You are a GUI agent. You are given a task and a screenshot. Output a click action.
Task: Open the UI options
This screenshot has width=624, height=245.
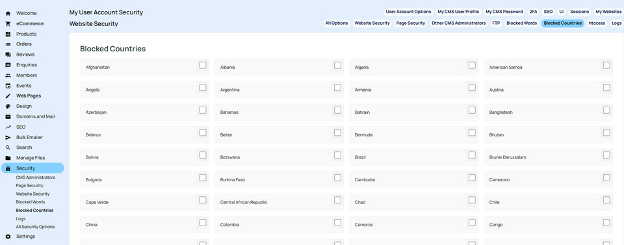tap(561, 12)
